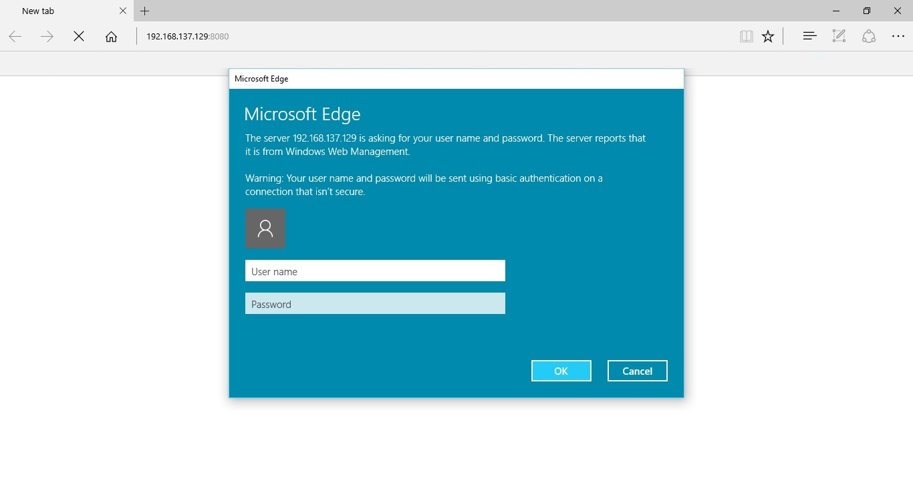Click the browser Forward arrow
The image size is (913, 485).
point(47,37)
